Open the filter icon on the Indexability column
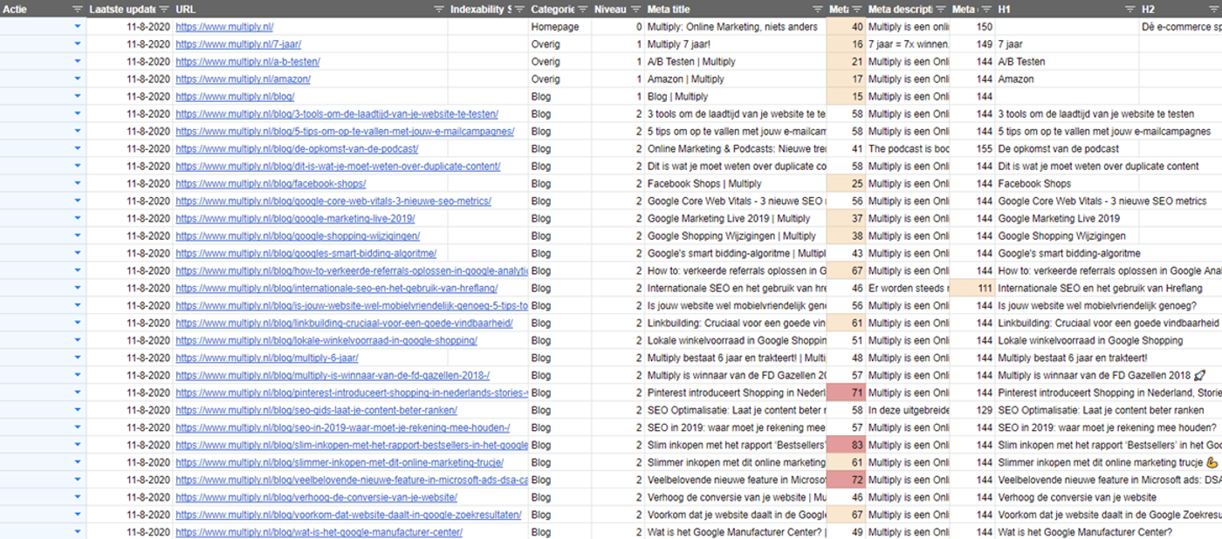 pos(521,9)
